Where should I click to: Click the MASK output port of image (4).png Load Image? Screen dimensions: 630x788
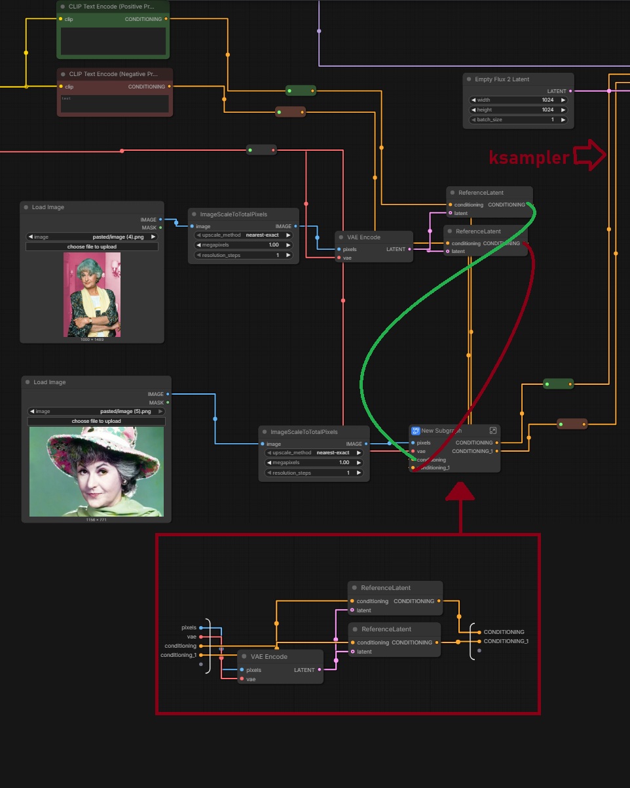click(x=161, y=227)
